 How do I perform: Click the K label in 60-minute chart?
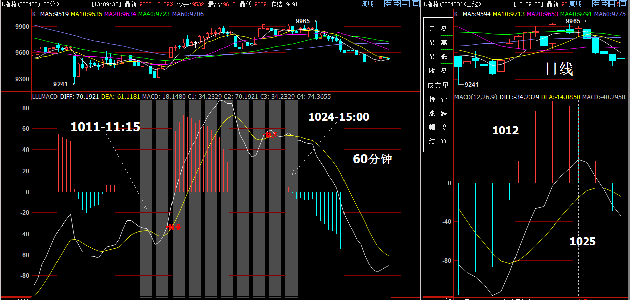pos(34,14)
